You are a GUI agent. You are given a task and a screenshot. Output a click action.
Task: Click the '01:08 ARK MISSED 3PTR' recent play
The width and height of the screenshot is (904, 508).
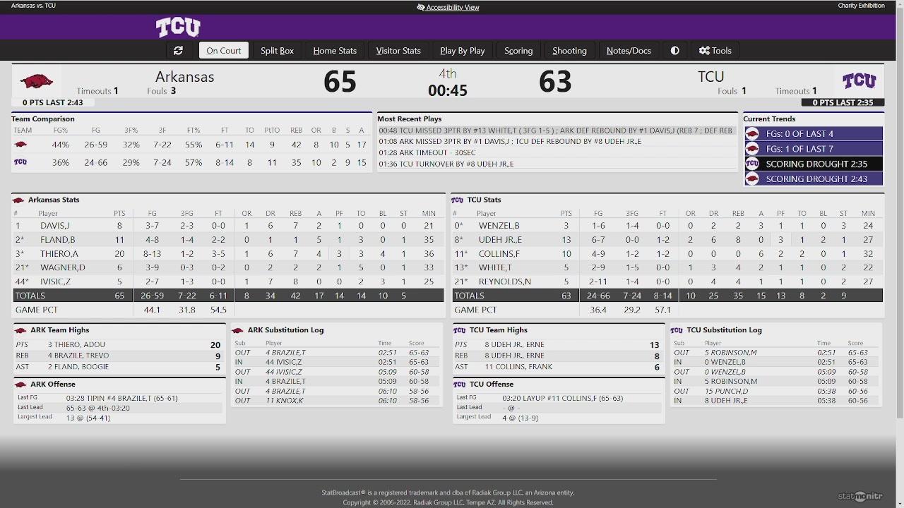(510, 142)
